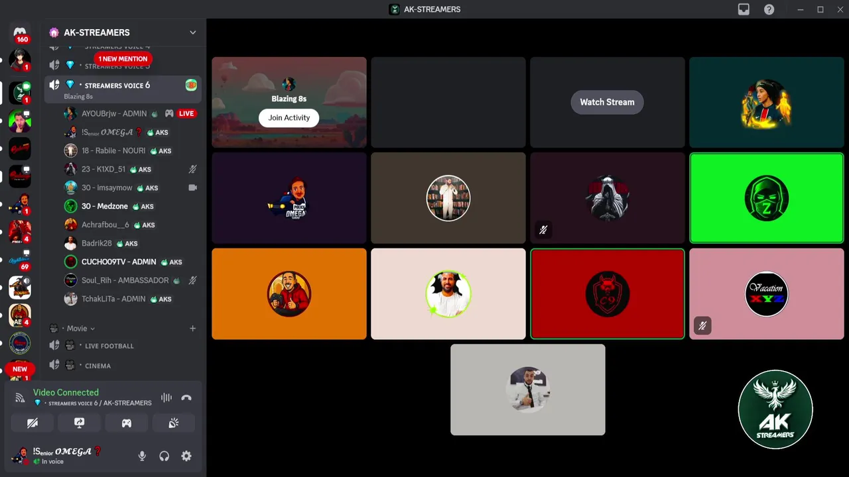
Task: Click the Video Connected status text
Action: coord(66,392)
